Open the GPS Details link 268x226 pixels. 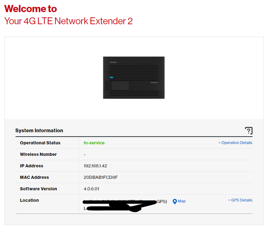point(240,200)
